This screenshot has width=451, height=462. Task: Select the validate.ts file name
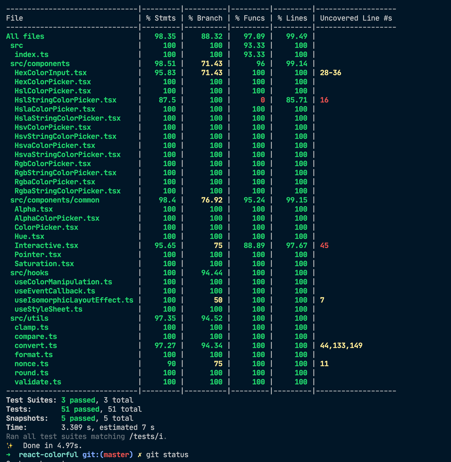point(38,382)
